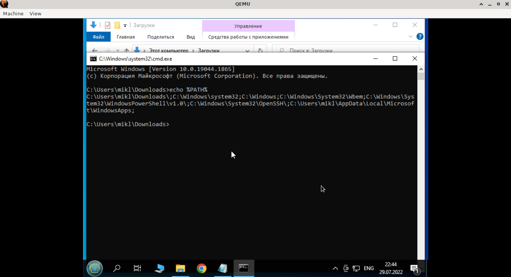Open the QEMU View menu
This screenshot has height=277, width=511.
(x=35, y=13)
